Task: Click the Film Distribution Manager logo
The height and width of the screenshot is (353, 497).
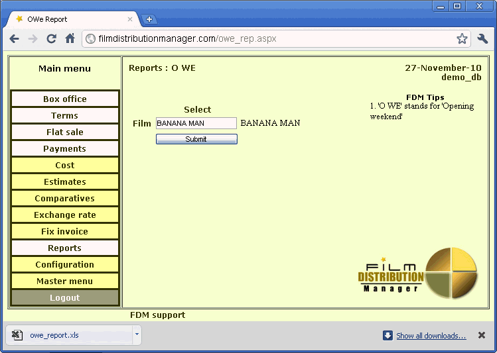Action: point(417,272)
